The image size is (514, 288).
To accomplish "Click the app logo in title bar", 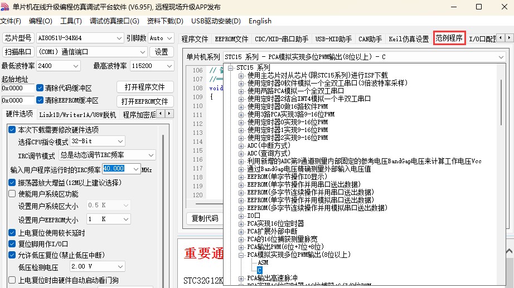I will click(x=6, y=7).
